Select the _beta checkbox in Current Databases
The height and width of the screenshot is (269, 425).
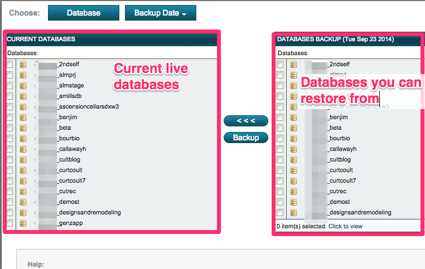click(x=9, y=128)
